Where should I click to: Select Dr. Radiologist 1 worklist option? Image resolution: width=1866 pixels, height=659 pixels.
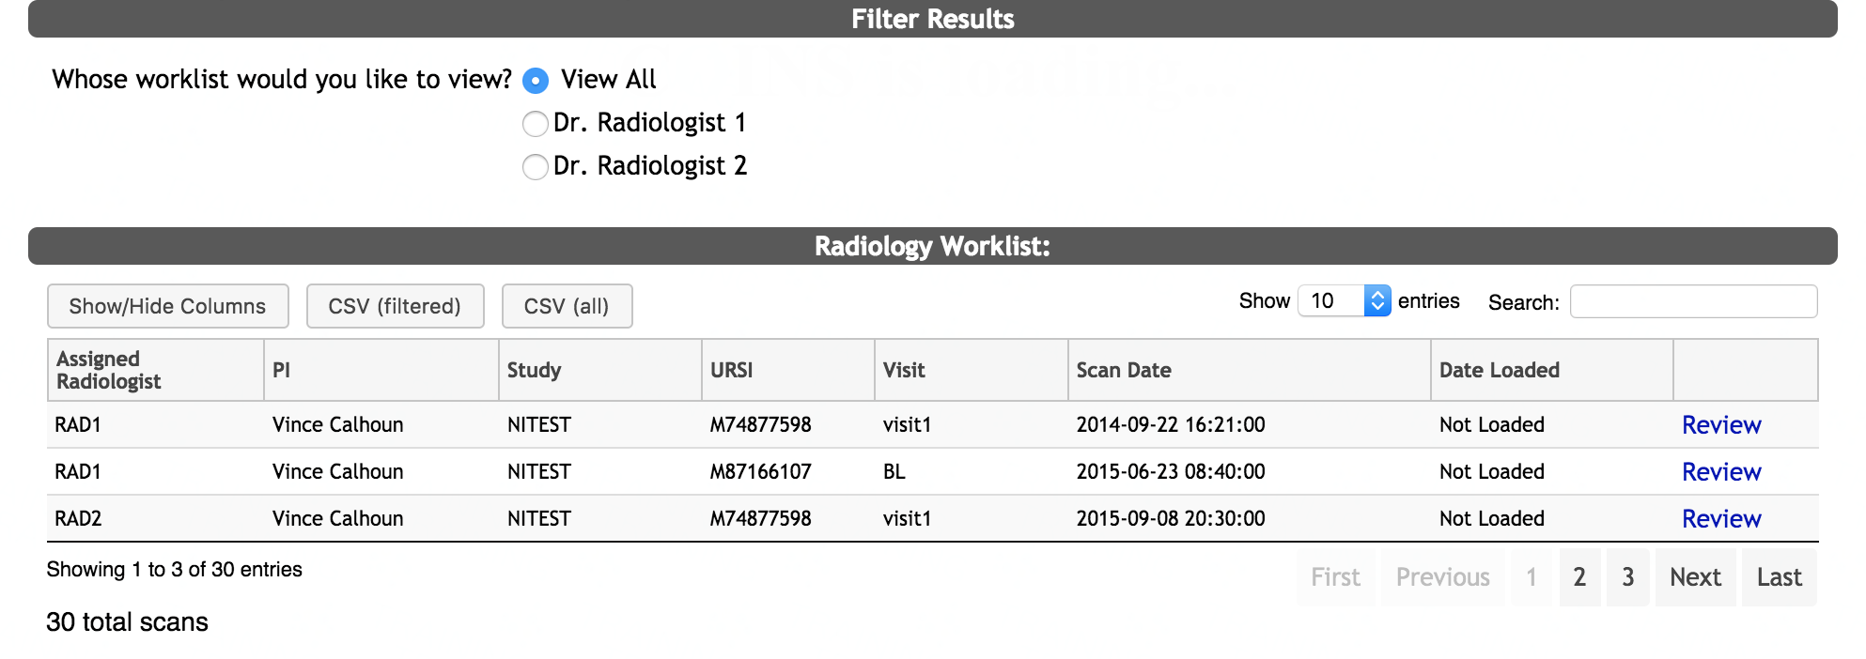coord(536,124)
